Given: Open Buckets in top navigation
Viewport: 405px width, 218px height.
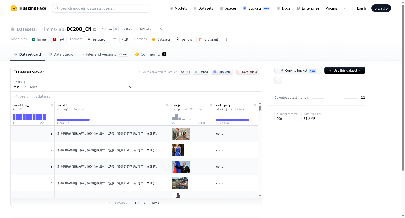Looking at the screenshot, I should click(x=256, y=8).
